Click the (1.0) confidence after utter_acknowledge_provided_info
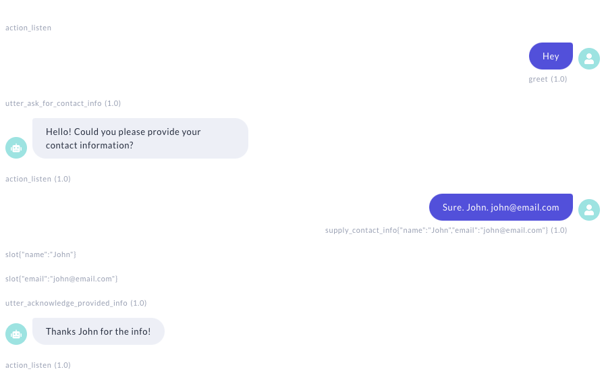606x386 pixels. [x=138, y=303]
